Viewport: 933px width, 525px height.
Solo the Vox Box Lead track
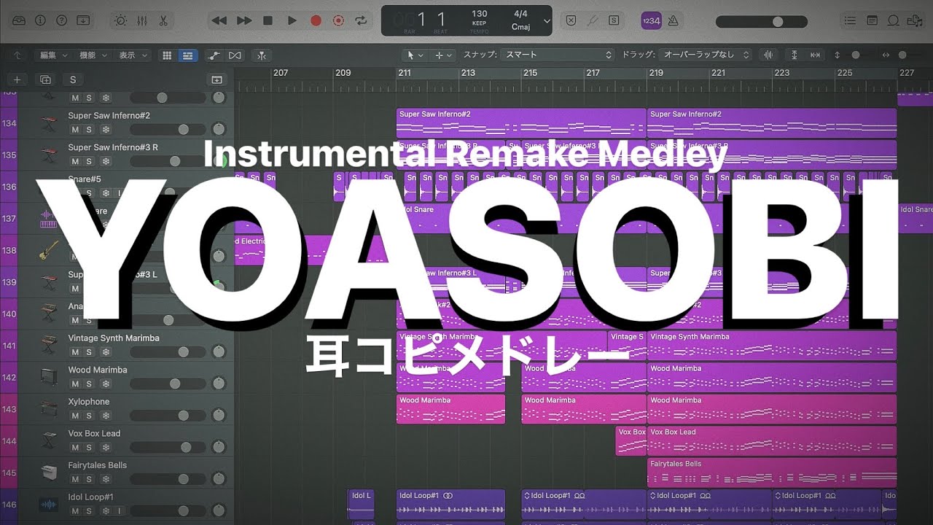[89, 448]
